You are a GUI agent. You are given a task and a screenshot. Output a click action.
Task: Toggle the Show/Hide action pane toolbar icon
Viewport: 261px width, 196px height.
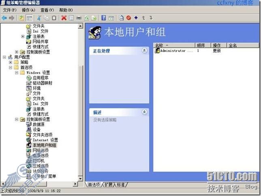111,18
